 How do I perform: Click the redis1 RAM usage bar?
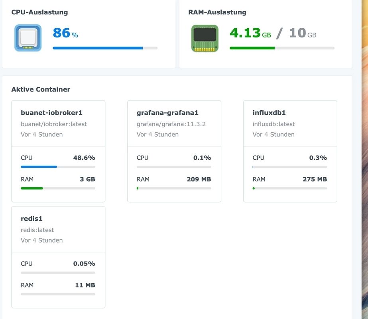58,294
